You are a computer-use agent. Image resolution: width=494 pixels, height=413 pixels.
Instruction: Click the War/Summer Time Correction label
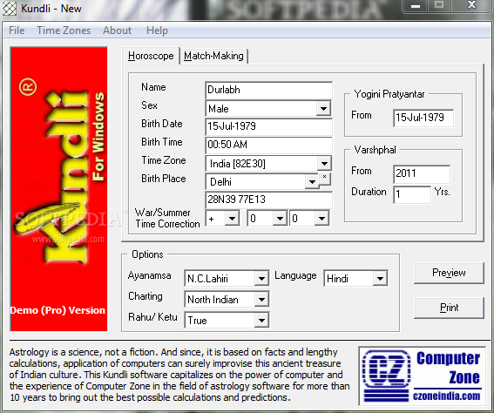167,218
